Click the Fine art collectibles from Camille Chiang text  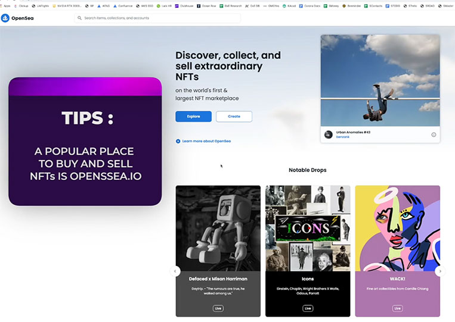[x=398, y=289]
